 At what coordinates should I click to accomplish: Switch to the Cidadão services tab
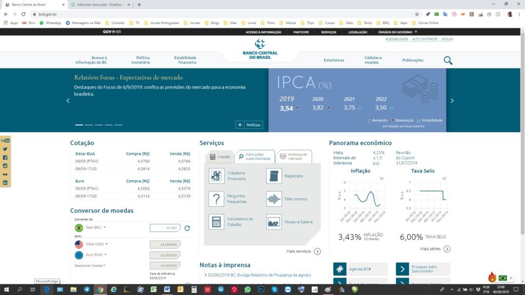[220, 157]
